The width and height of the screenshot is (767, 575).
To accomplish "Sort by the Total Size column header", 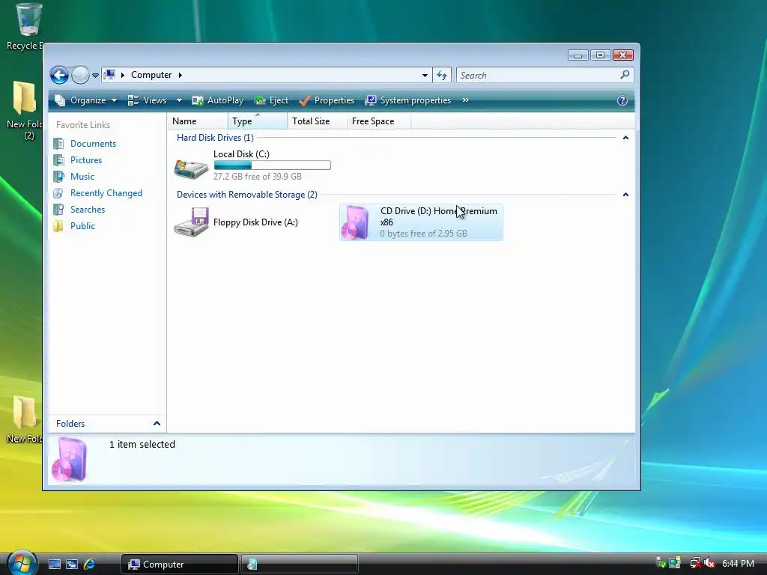I will point(317,121).
